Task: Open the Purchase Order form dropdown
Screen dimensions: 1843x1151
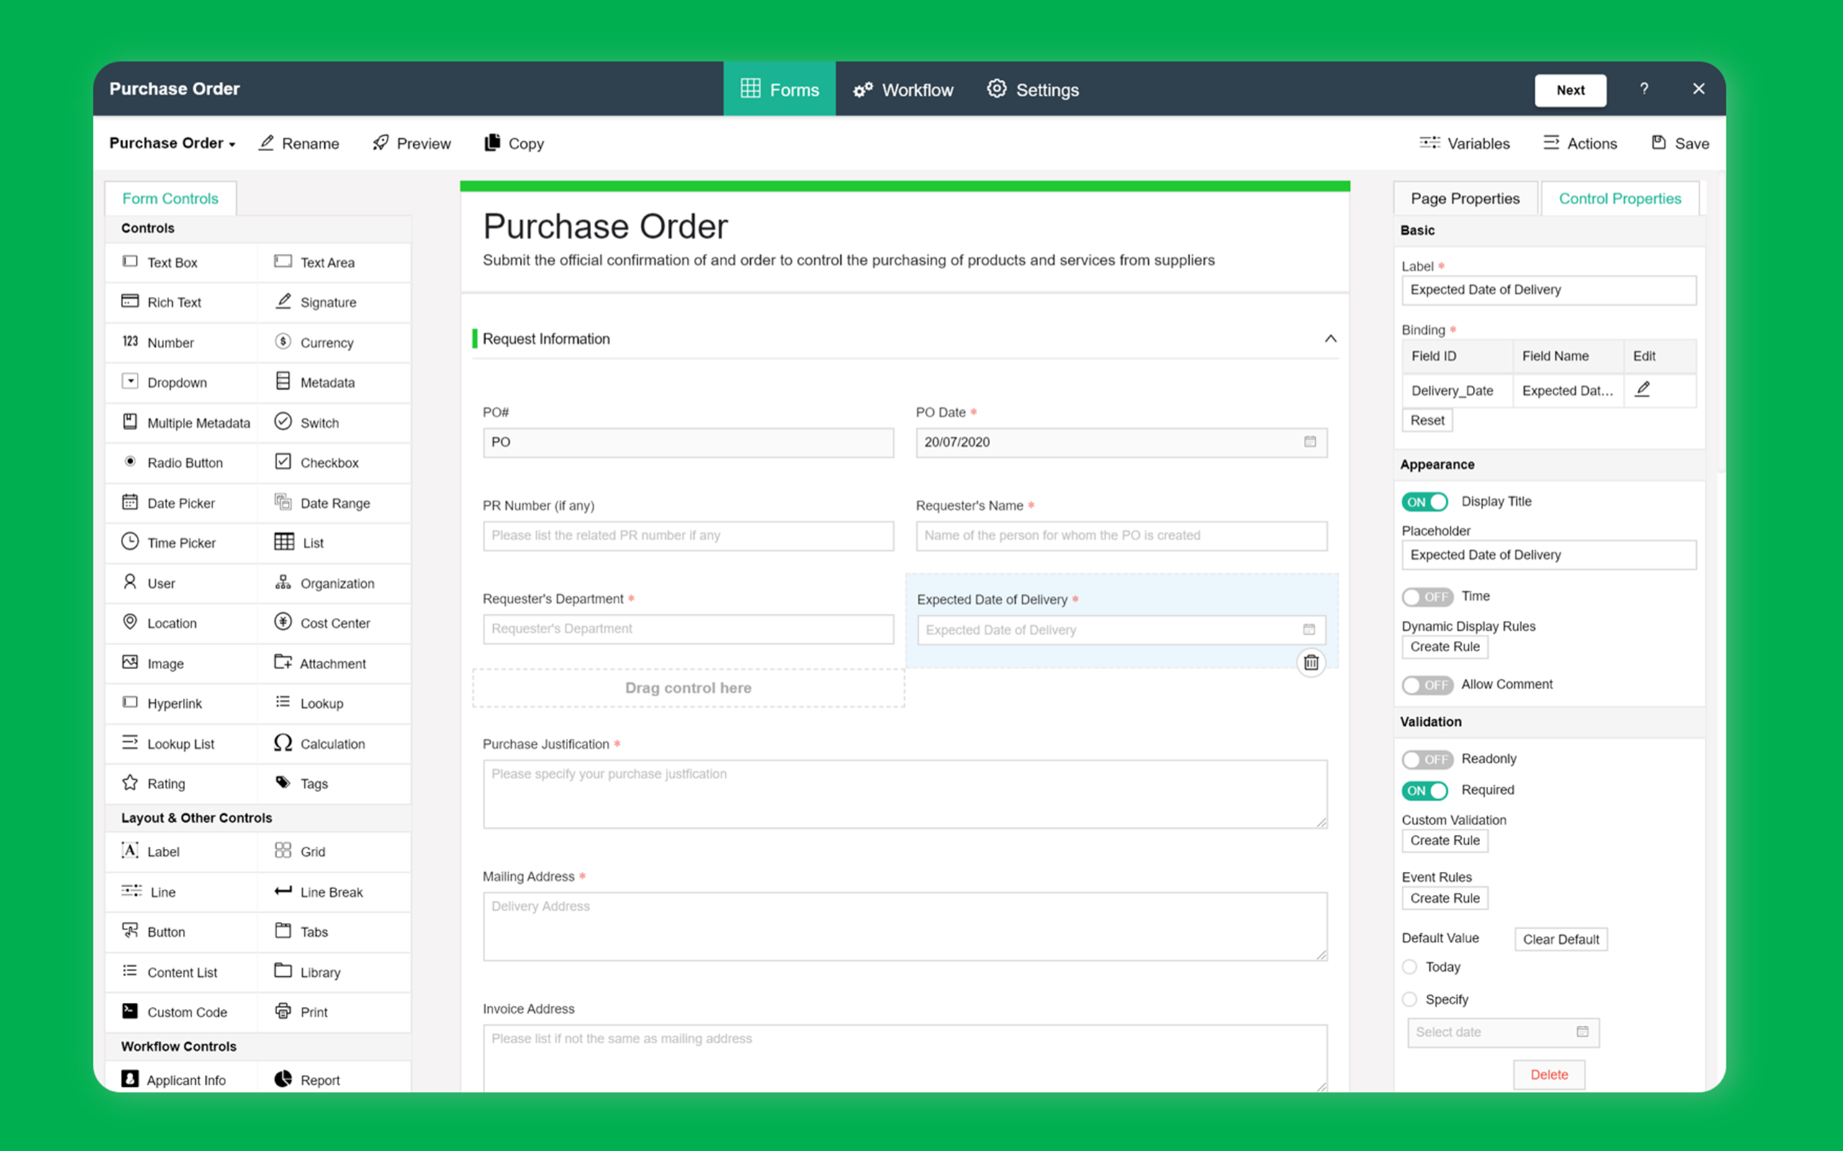Action: (x=172, y=143)
